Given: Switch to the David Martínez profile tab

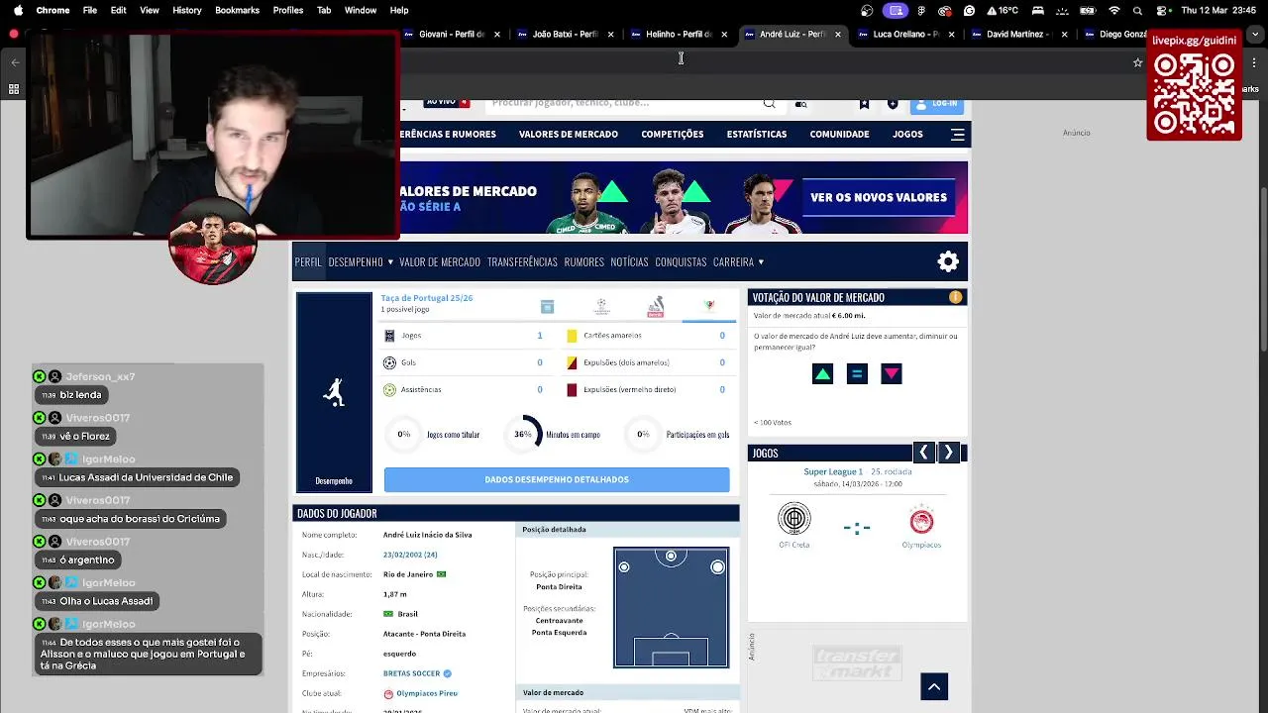Looking at the screenshot, I should coord(1019,34).
